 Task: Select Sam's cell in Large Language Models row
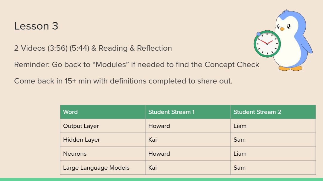(x=273, y=168)
